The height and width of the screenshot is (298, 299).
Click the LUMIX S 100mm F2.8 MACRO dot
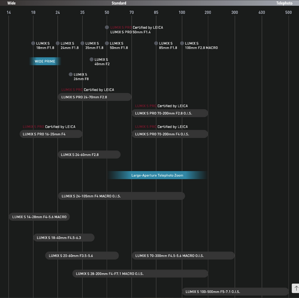coord(182,44)
